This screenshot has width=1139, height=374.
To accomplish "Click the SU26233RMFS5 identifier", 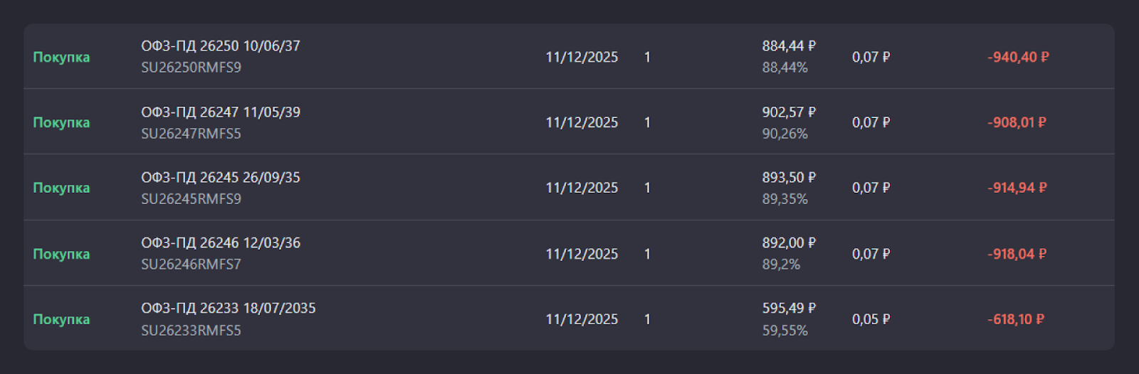I will coord(191,331).
